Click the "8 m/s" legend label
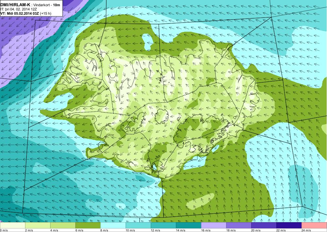This screenshot has width=327, height=232. tap(105, 230)
